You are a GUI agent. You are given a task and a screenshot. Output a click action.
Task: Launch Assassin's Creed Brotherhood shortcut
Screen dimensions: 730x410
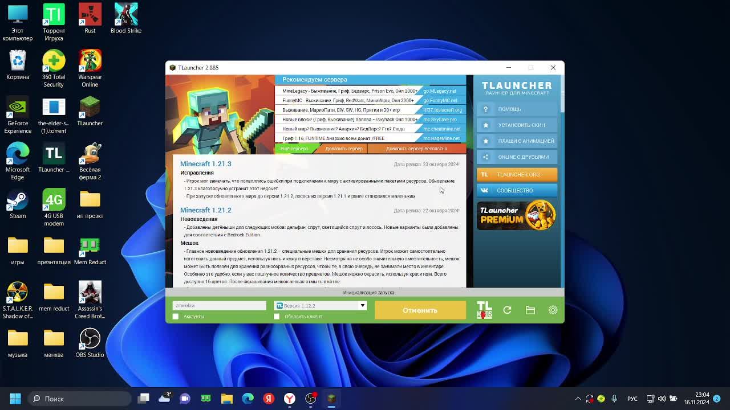[x=90, y=301]
